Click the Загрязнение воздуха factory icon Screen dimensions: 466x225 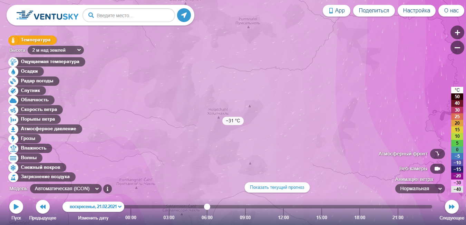pyautogui.click(x=13, y=177)
